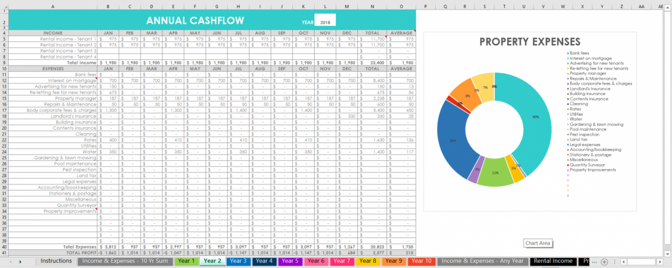Open the Year 1 sheet tab
Screen dimensions: 672x268
coord(186,261)
